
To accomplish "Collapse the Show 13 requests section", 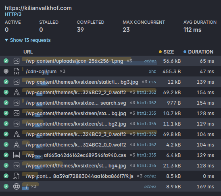I will click(28, 40).
